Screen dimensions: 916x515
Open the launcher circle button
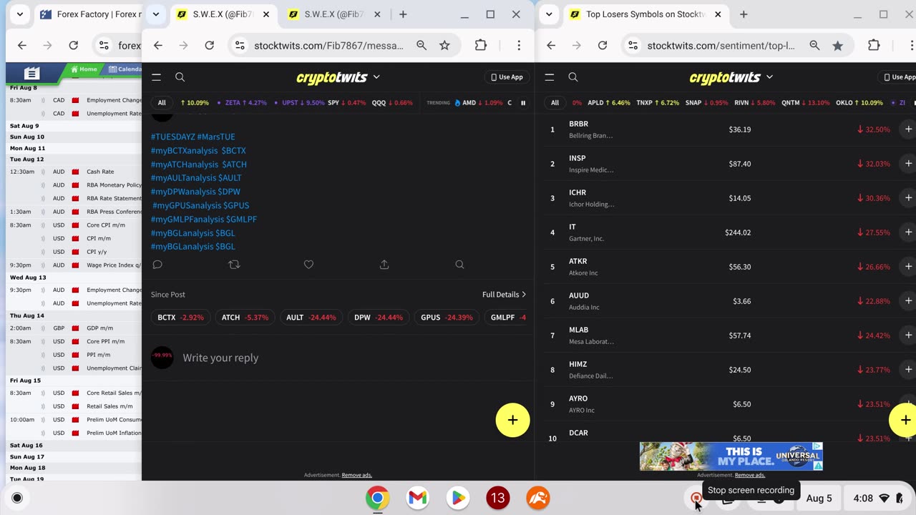[17, 498]
